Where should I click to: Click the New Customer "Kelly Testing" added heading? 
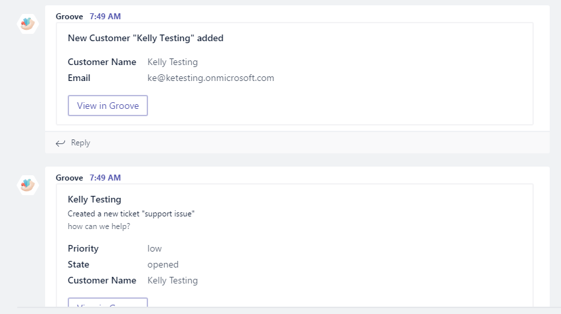click(x=145, y=38)
